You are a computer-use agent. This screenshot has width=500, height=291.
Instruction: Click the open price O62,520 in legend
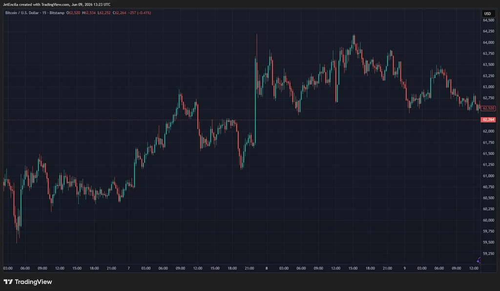coord(73,13)
